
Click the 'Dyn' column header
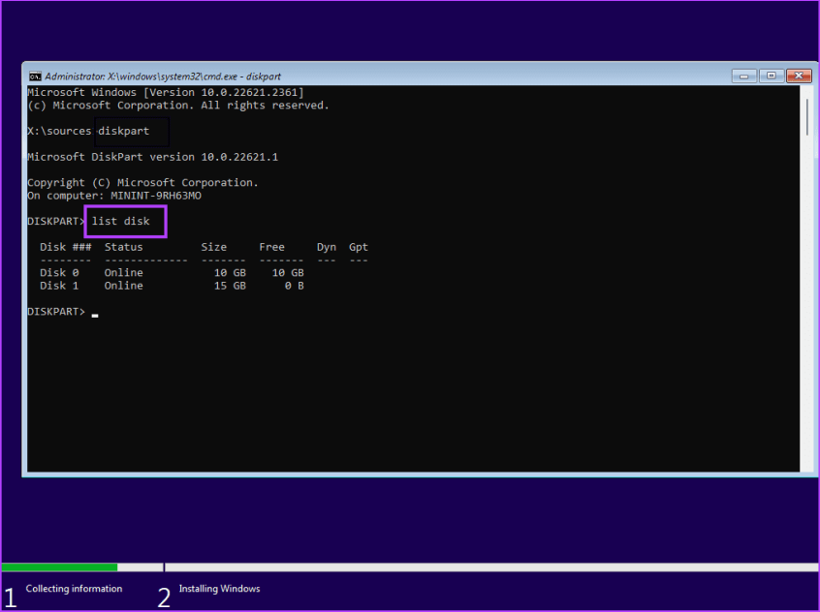[327, 247]
